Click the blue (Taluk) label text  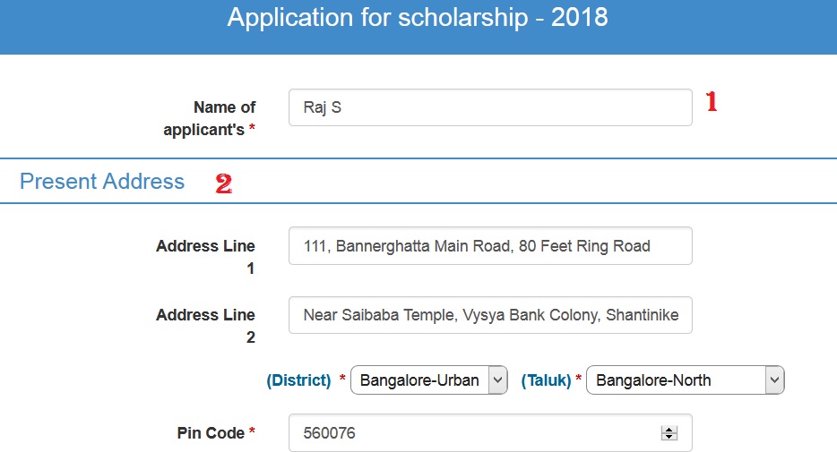click(x=546, y=380)
